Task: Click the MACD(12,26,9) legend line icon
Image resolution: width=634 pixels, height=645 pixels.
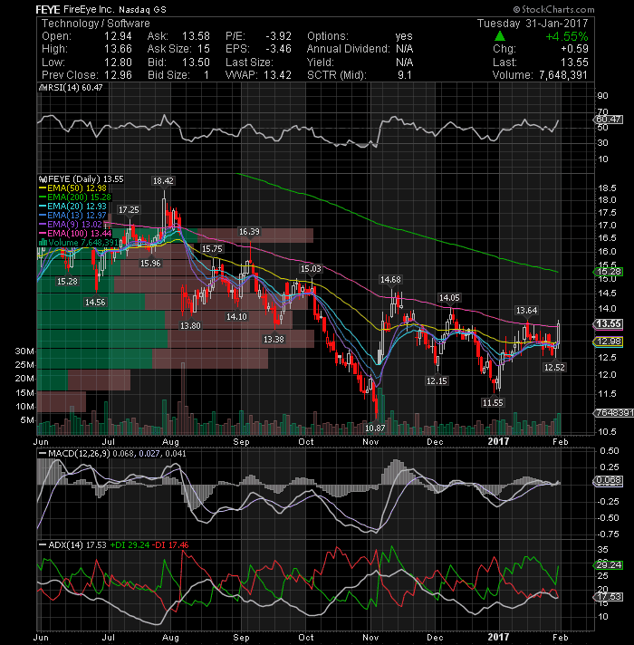Action: [x=43, y=454]
